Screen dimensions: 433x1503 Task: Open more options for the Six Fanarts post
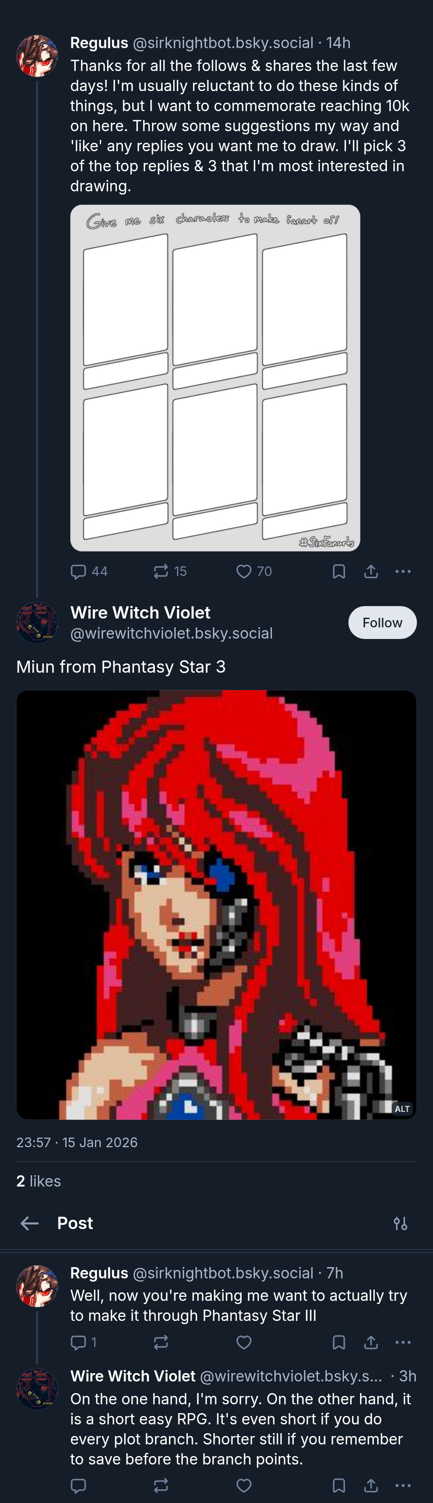pos(403,571)
